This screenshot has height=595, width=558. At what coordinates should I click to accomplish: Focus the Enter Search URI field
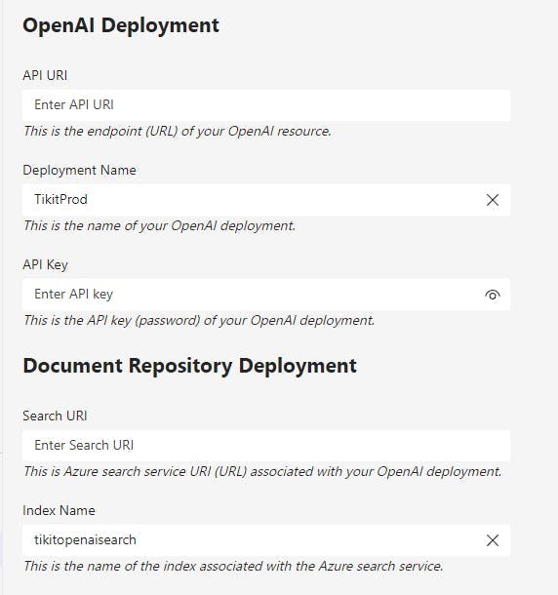click(x=266, y=446)
